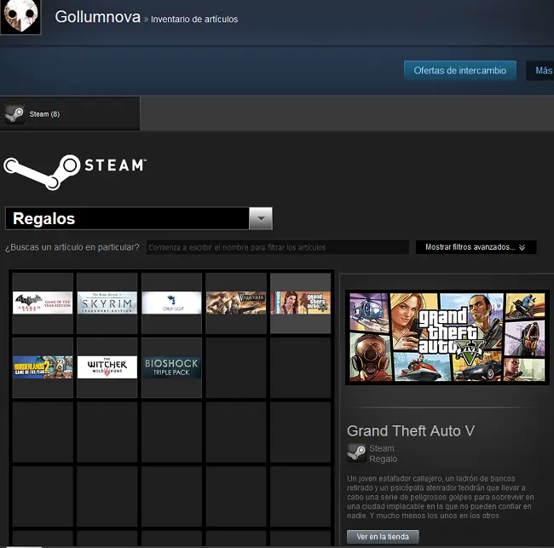Open 'Ver en la tienda' store page

click(x=383, y=537)
